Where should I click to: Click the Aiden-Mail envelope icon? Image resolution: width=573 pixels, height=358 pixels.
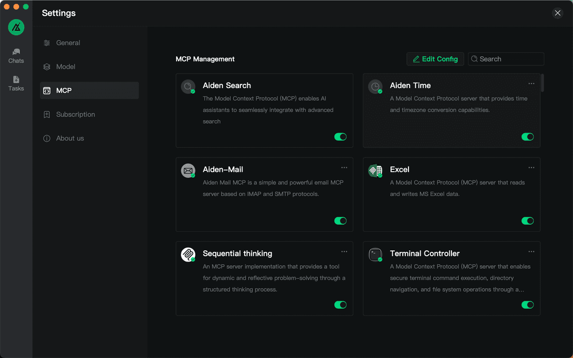[x=188, y=170]
